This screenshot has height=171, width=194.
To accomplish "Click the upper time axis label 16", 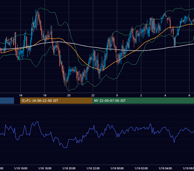I will click(21, 95).
